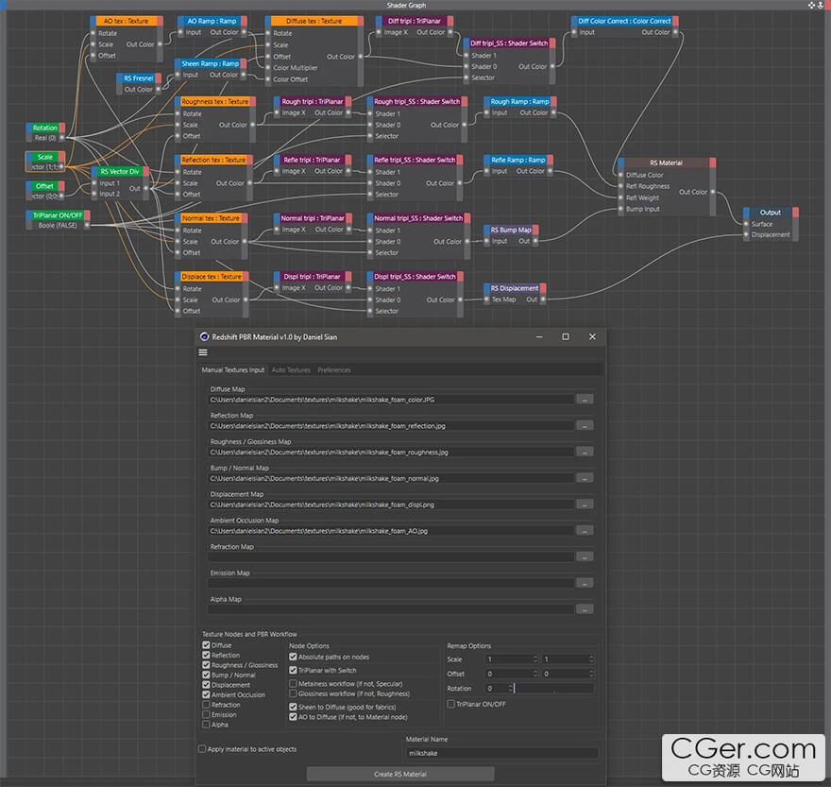Enable the Refraction checkbox
831x787 pixels.
[206, 705]
